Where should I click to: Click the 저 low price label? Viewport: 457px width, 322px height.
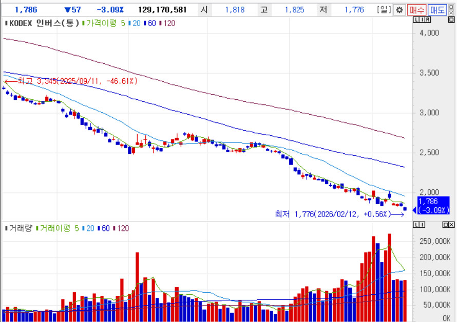(x=323, y=10)
